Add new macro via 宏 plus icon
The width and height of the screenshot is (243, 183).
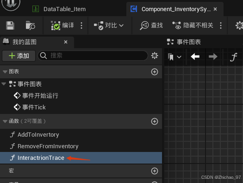tap(155, 171)
